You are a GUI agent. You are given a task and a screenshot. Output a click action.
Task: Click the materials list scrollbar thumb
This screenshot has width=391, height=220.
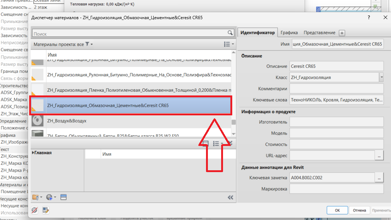click(233, 122)
